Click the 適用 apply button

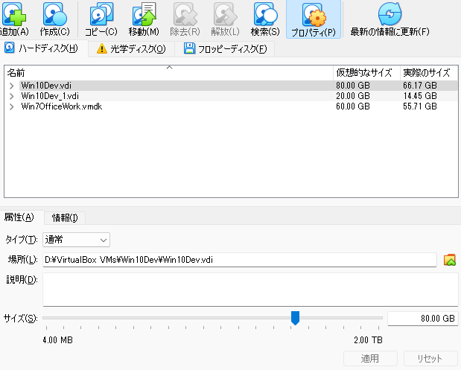coord(370,358)
